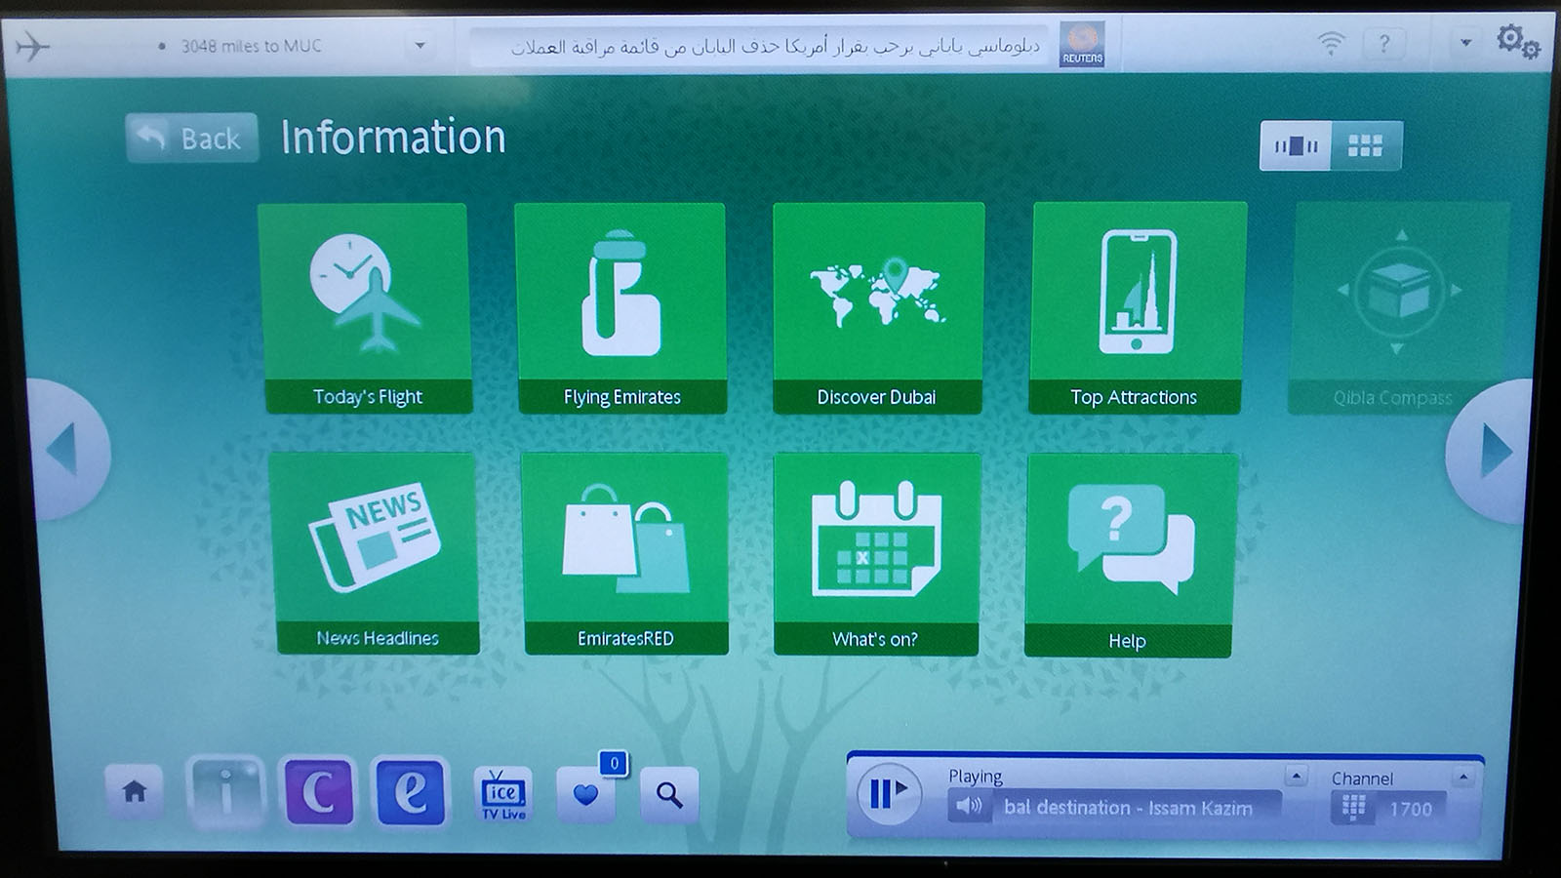Select the Information (i) icon
The image size is (1561, 878).
[x=225, y=791]
